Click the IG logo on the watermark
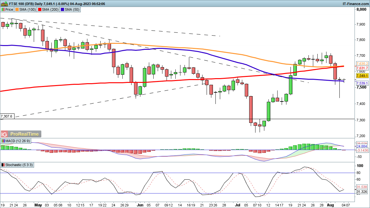 [x=4, y=134]
